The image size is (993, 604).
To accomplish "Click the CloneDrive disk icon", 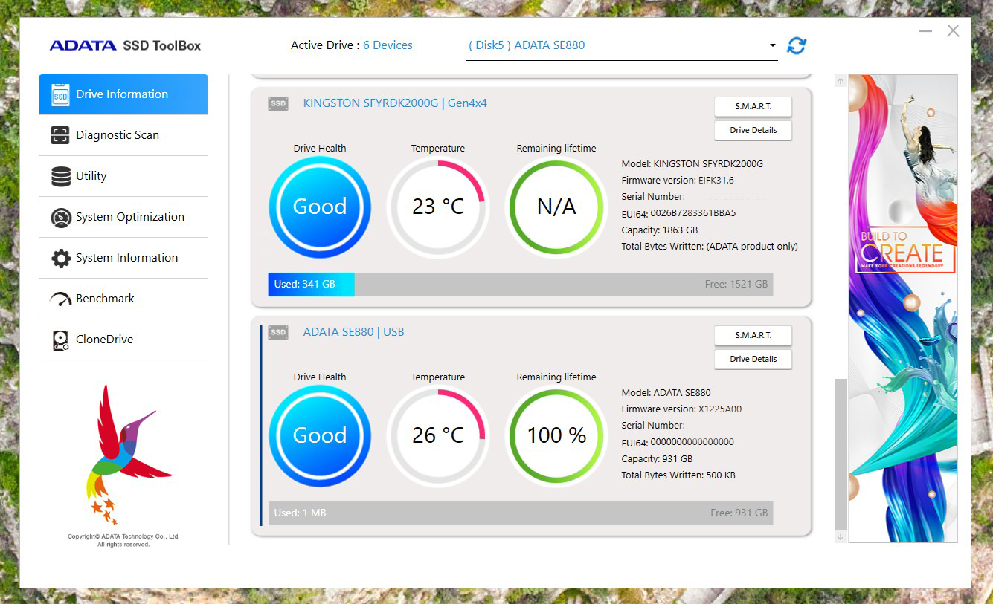I will (61, 340).
